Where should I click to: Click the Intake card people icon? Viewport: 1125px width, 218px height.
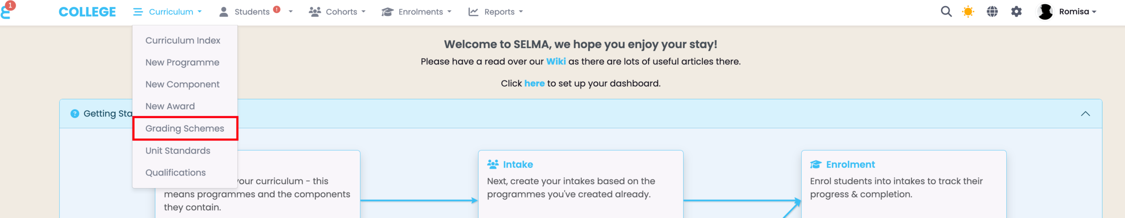493,165
